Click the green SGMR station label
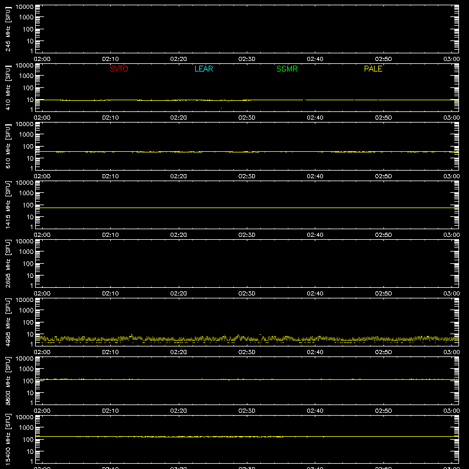Viewport: 469px width, 469px height. pyautogui.click(x=287, y=69)
